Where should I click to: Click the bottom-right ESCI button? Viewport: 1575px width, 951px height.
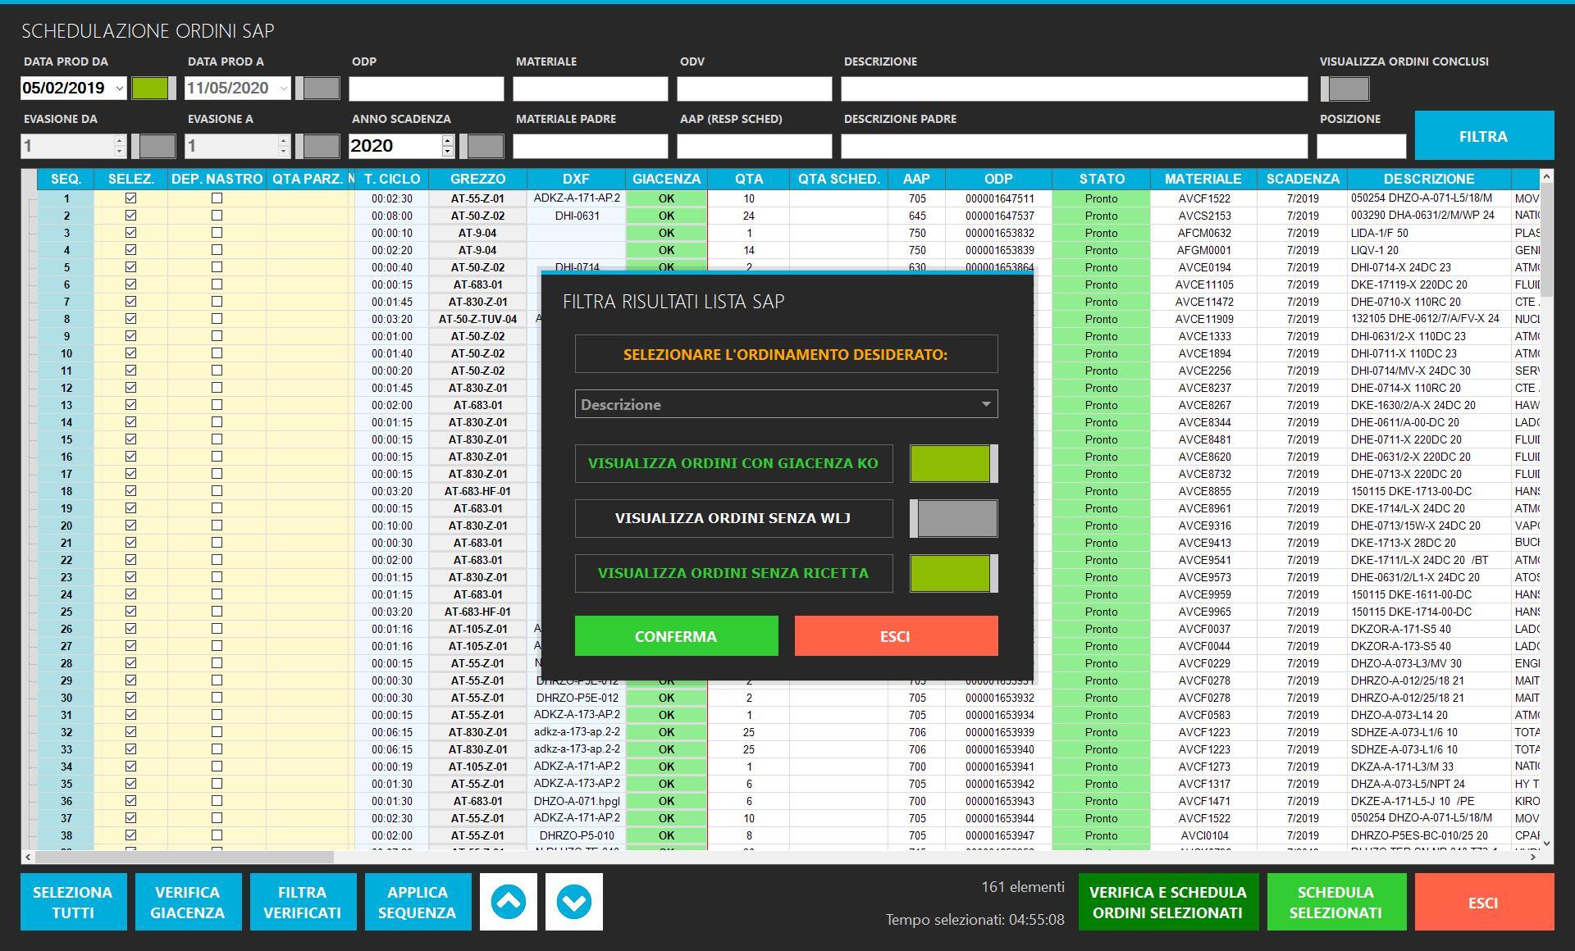(1484, 902)
